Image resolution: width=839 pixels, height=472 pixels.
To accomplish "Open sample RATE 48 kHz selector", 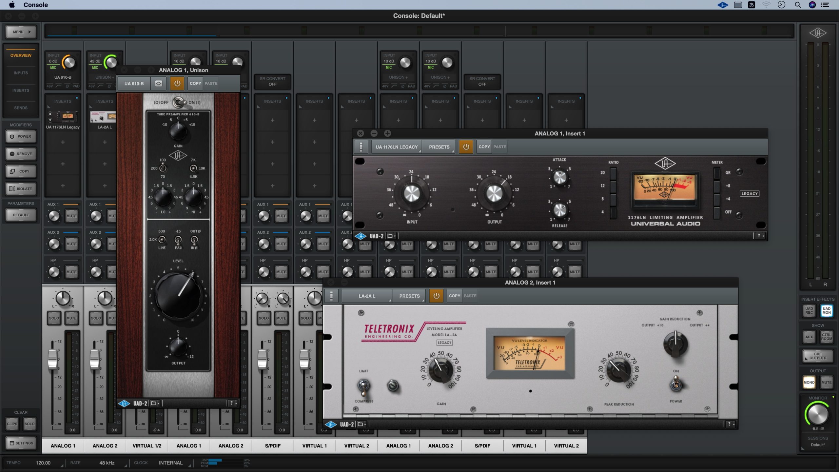I will 107,463.
